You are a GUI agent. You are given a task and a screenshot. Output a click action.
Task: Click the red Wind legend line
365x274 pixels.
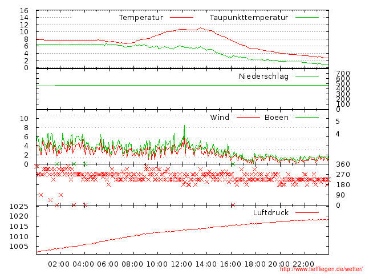pyautogui.click(x=248, y=117)
